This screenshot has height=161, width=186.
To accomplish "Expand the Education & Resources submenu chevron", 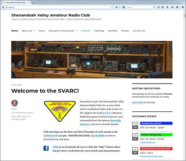I will (76, 31).
